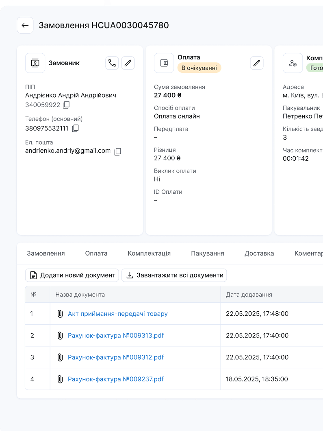This screenshot has width=323, height=431.
Task: Click the name Андрієнко Андрій Андрійович
Action: click(x=71, y=95)
